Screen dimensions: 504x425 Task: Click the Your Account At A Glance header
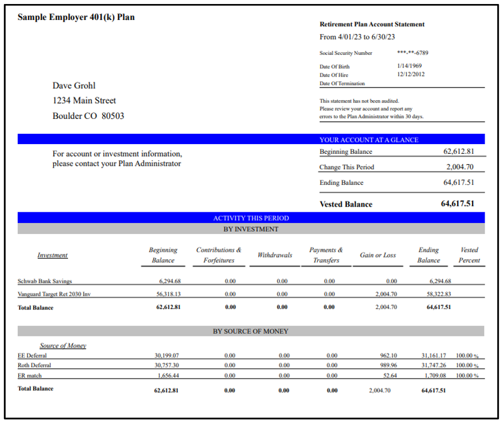click(369, 140)
